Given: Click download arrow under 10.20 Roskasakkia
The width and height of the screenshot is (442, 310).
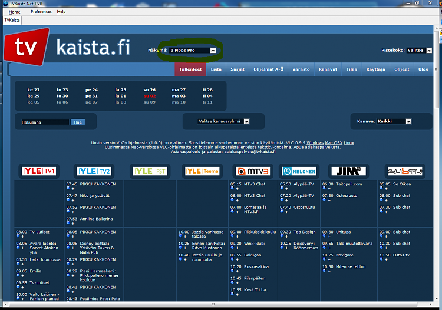Looking at the screenshot, I should [232, 271].
